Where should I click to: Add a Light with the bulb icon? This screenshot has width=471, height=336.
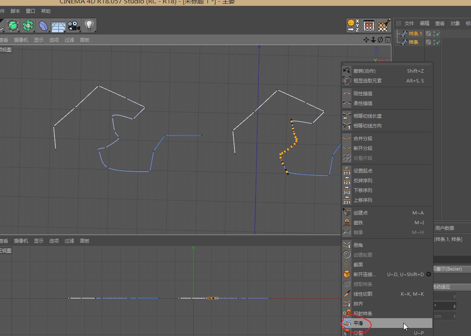pos(89,25)
